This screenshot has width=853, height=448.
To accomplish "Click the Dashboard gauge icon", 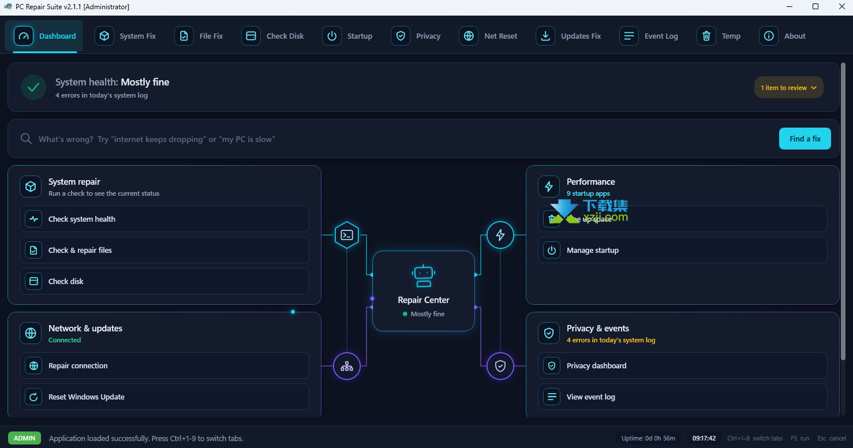I will (23, 36).
